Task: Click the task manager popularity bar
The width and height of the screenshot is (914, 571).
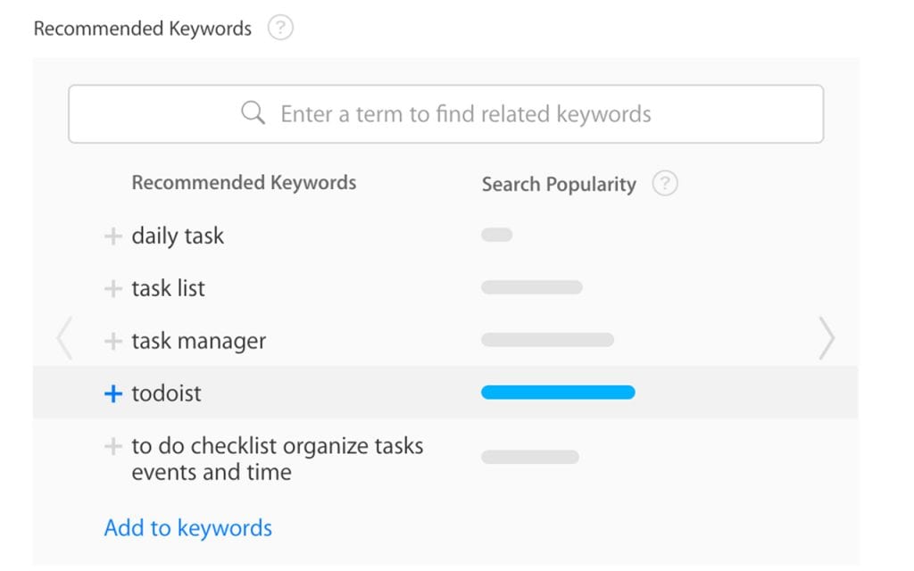Action: pyautogui.click(x=547, y=340)
